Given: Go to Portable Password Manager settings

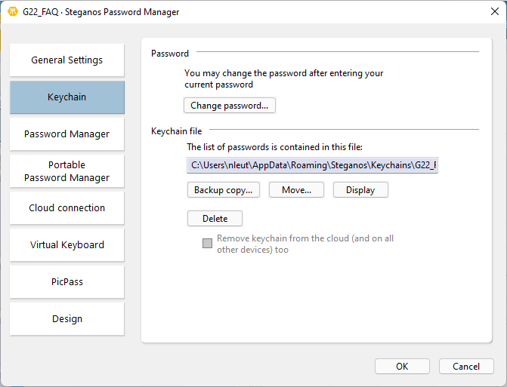Looking at the screenshot, I should pyautogui.click(x=67, y=171).
